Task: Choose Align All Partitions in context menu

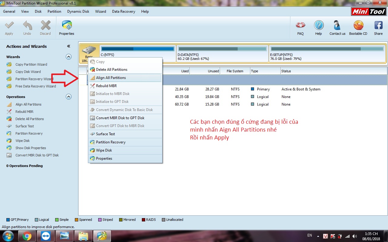Action: [125, 78]
